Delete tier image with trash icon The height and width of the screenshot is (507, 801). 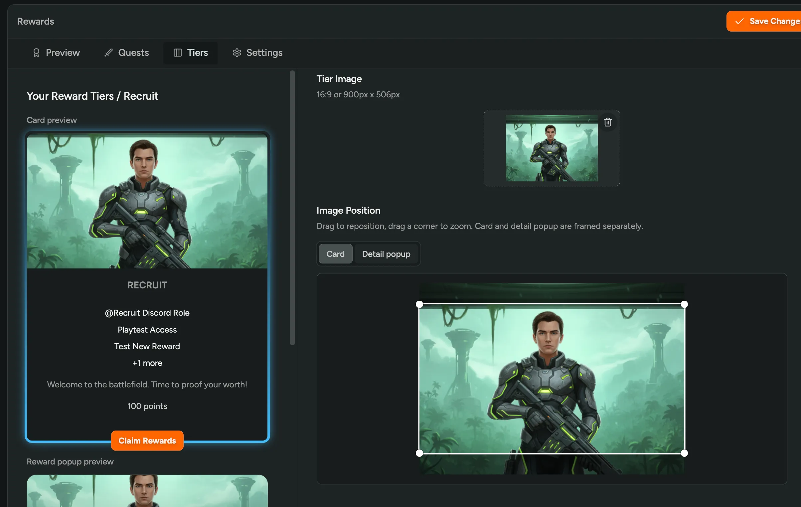tap(608, 122)
